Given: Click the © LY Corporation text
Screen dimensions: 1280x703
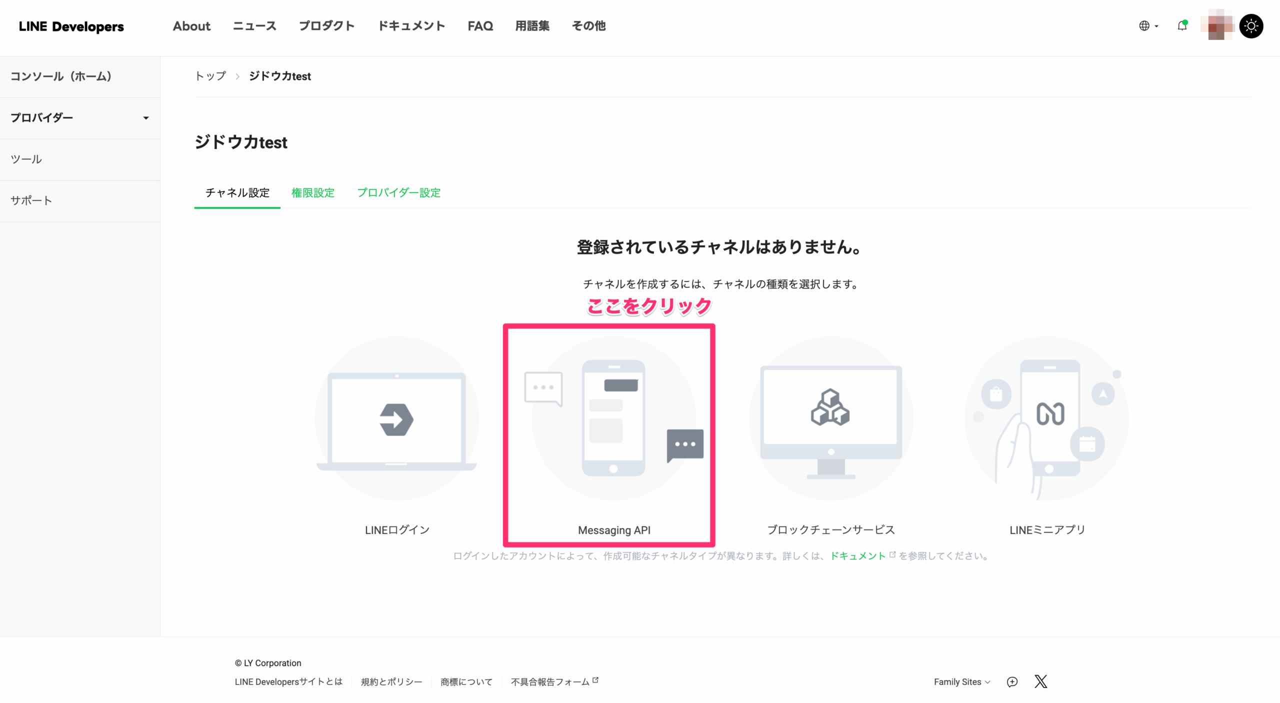Looking at the screenshot, I should (x=268, y=663).
